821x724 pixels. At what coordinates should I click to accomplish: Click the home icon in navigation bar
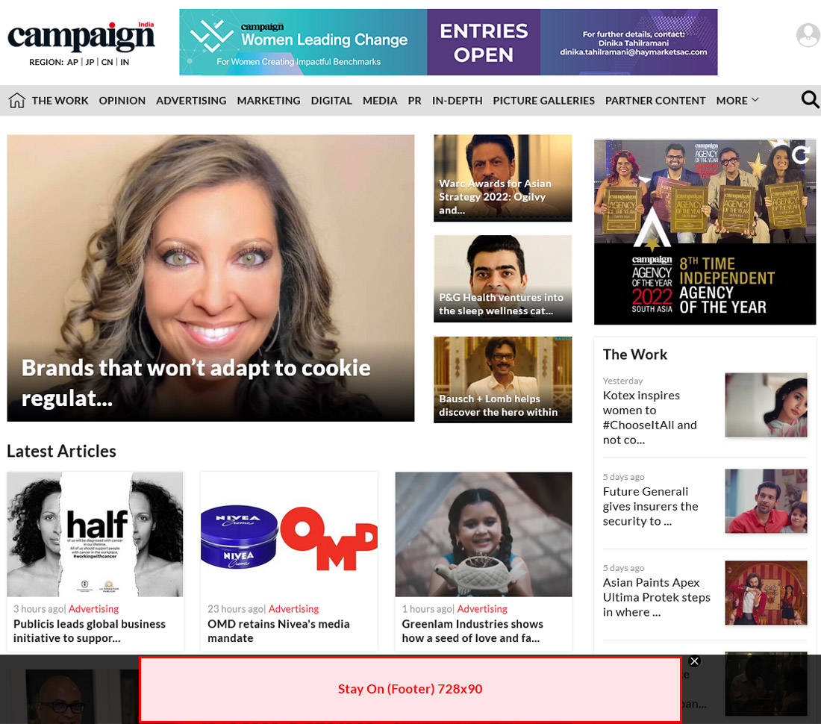coord(16,100)
